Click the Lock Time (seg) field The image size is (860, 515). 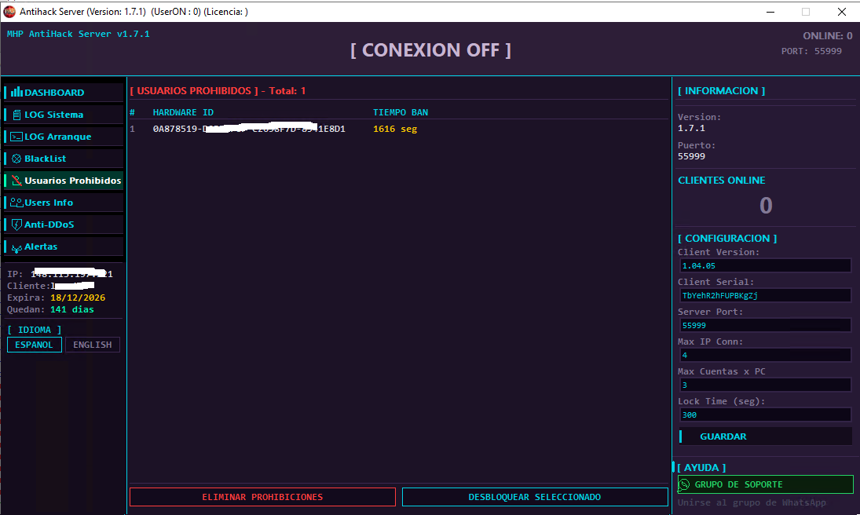coord(765,415)
